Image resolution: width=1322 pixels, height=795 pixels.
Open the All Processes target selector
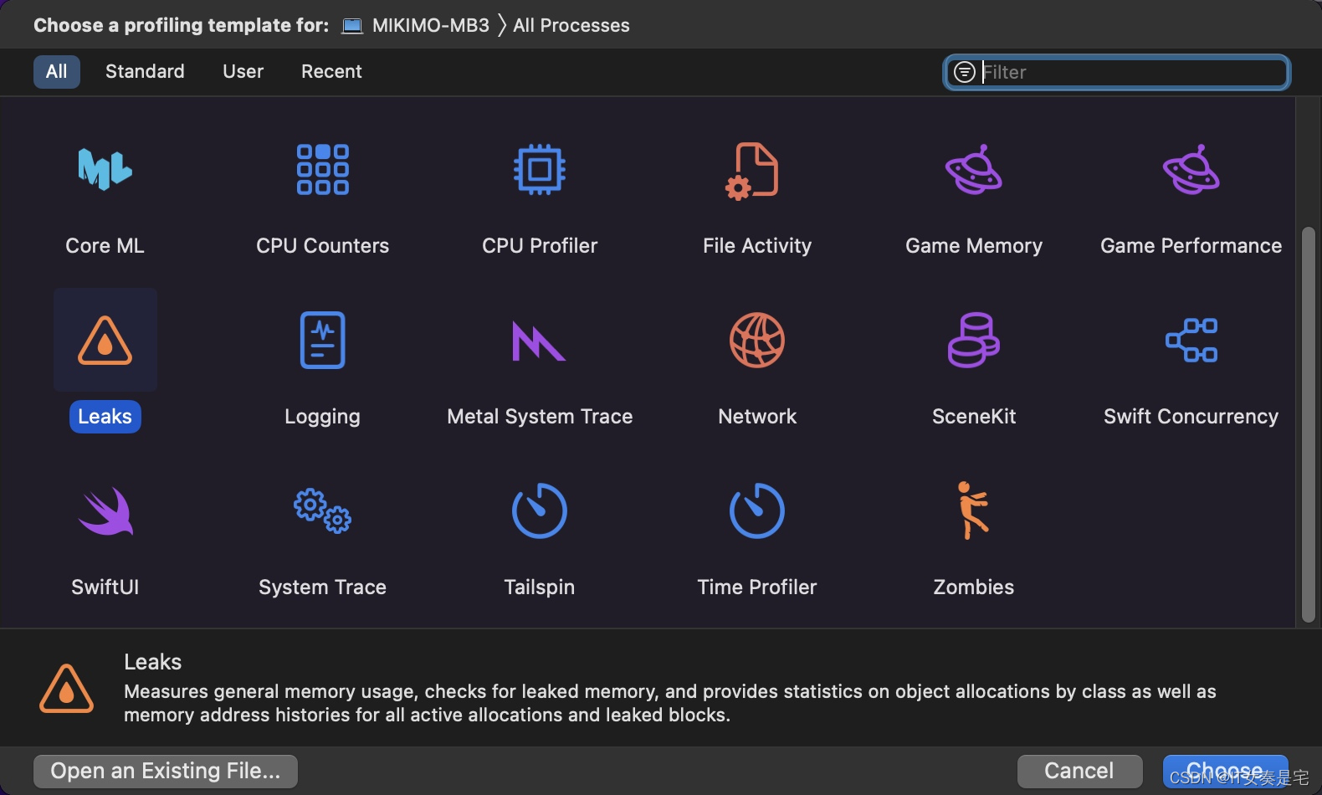571,26
